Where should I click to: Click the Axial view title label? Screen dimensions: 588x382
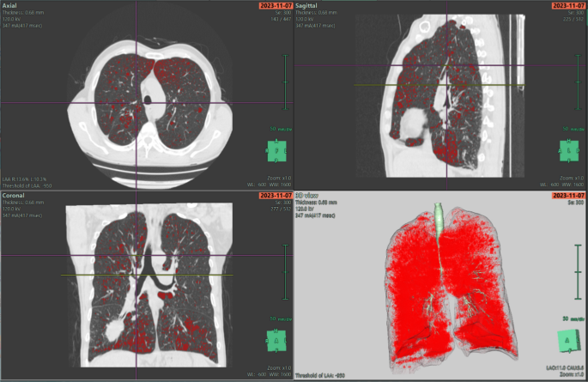9,6
